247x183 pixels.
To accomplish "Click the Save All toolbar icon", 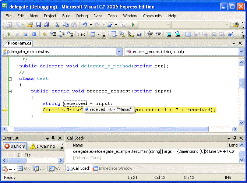I will coord(47,25).
